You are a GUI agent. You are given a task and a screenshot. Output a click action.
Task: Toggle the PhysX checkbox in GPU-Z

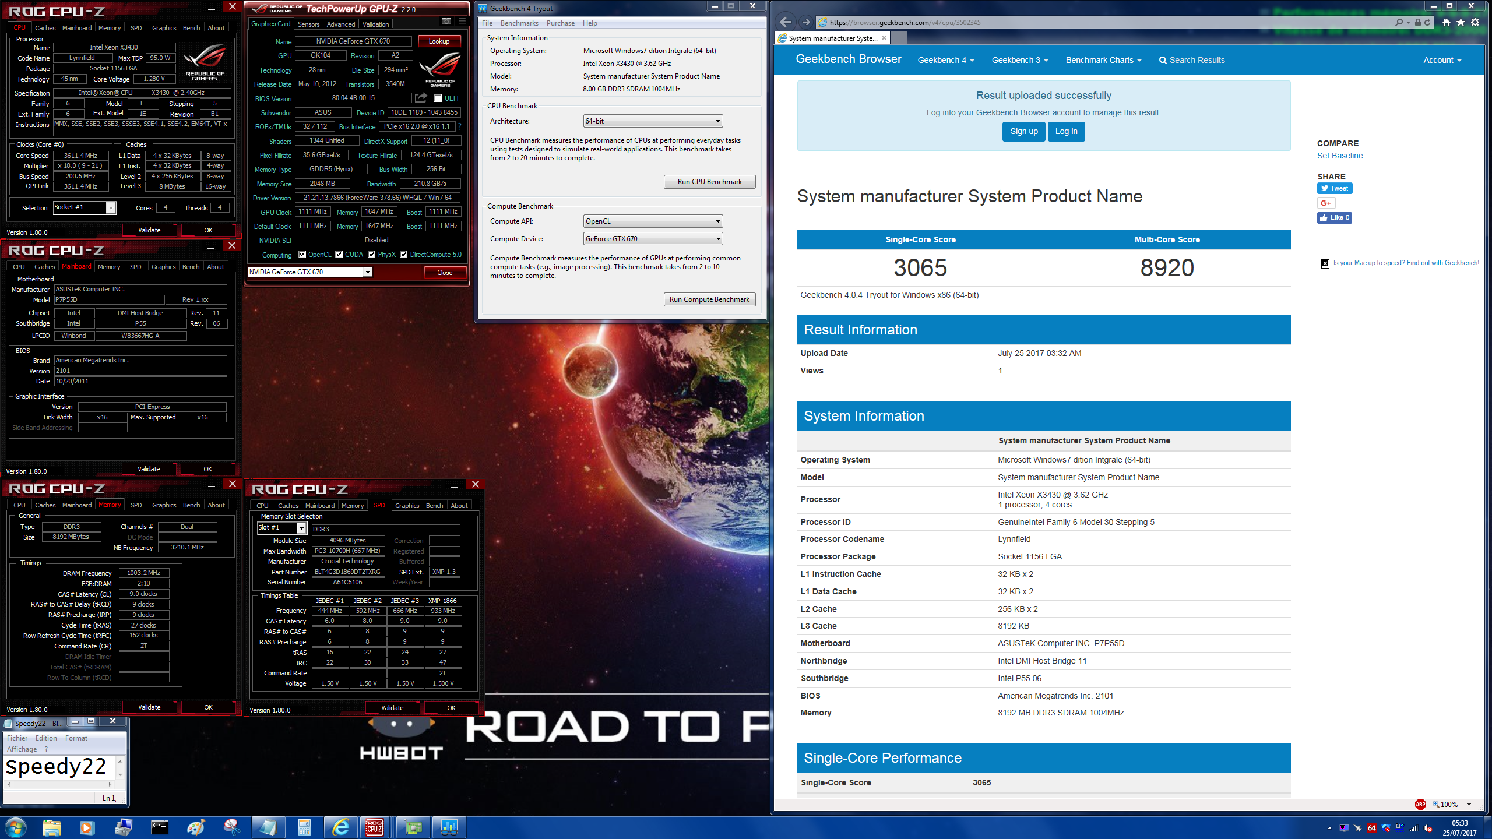(371, 255)
